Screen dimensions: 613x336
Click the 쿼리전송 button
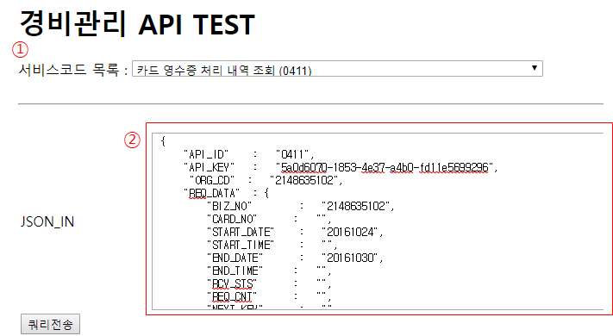(50, 324)
